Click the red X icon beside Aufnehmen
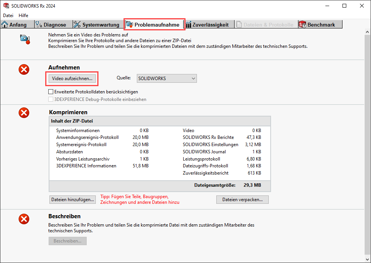Image resolution: width=371 pixels, height=263 pixels. coord(24,69)
